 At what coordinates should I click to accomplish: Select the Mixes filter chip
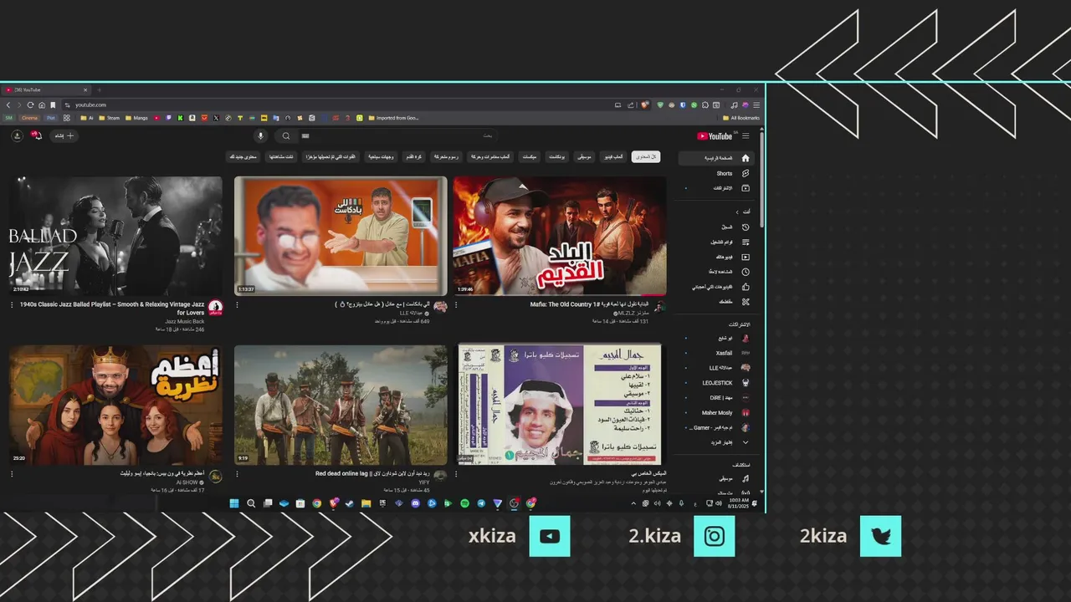pyautogui.click(x=530, y=156)
